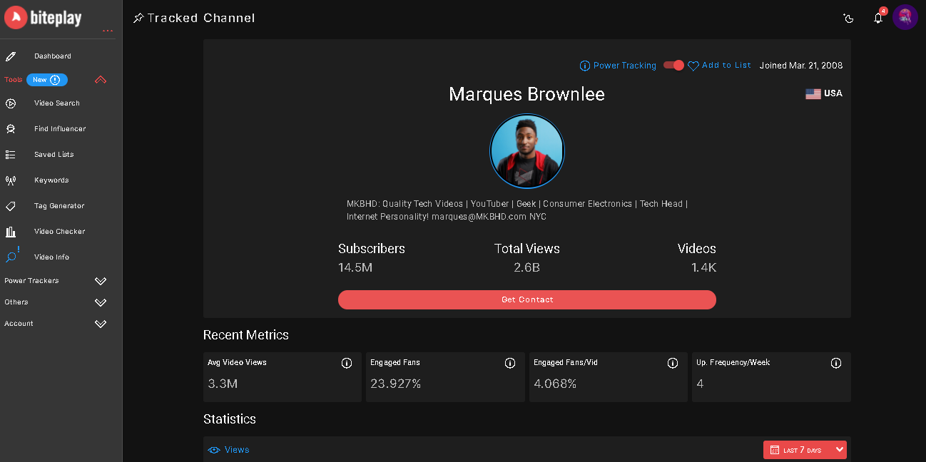Disable the Power Tracking switch

point(673,65)
